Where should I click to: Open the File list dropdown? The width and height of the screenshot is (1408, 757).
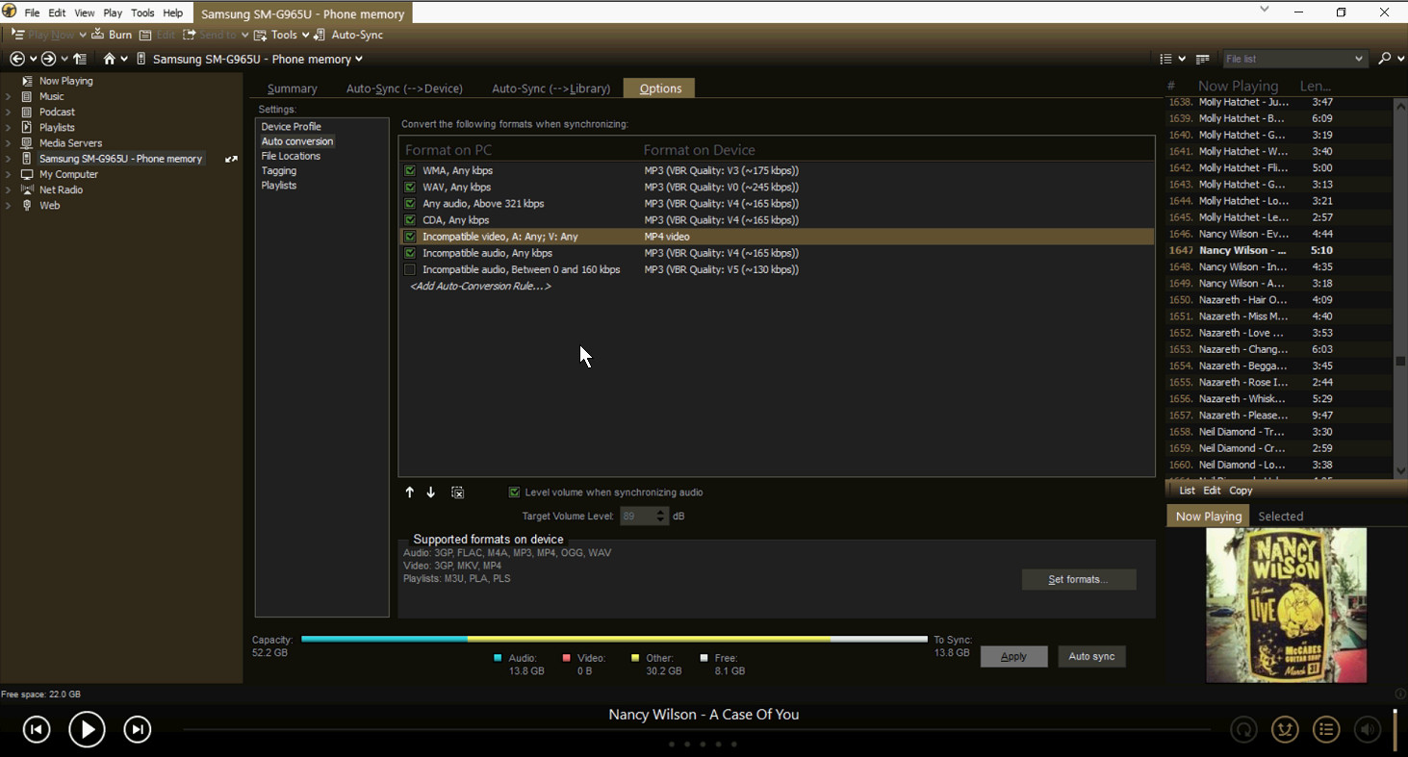[1359, 59]
